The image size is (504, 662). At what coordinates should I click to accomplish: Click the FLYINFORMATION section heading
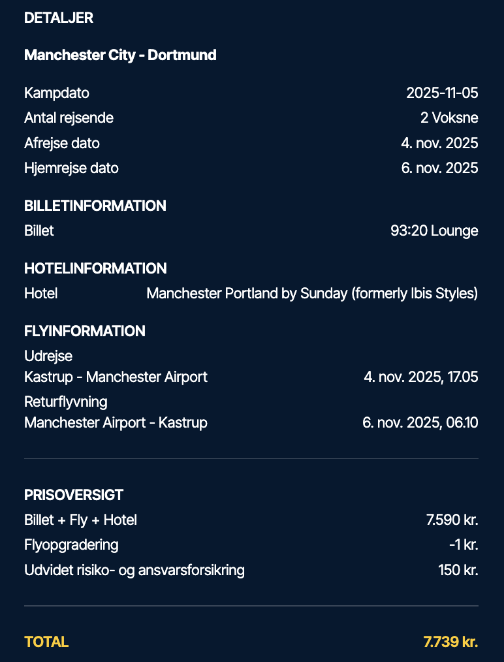pyautogui.click(x=85, y=331)
